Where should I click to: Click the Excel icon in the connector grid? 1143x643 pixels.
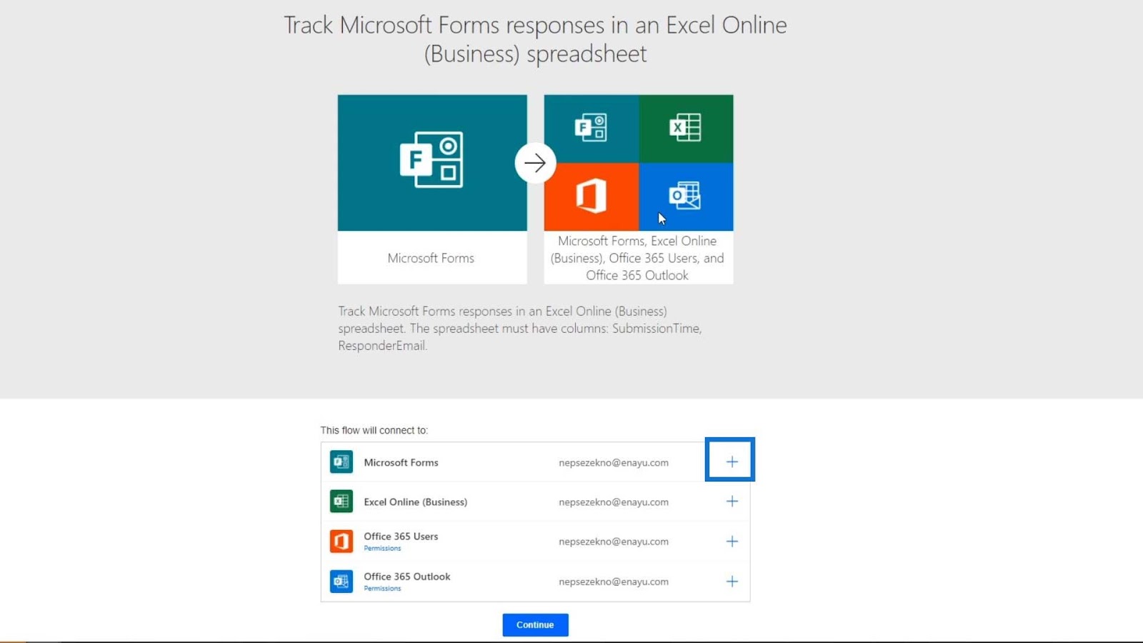[685, 128]
